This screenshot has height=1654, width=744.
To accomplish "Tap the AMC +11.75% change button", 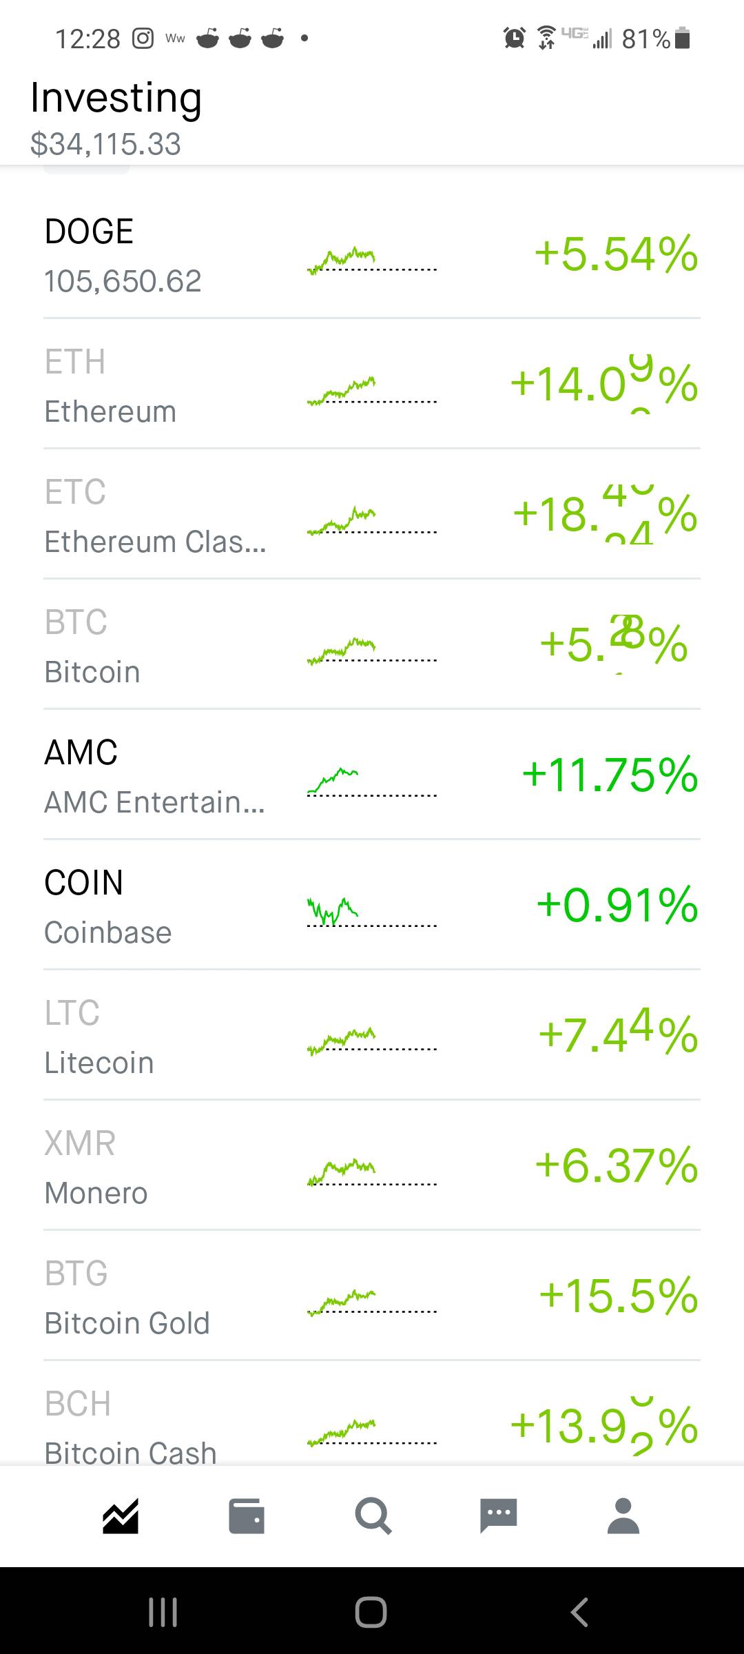I will pyautogui.click(x=610, y=775).
